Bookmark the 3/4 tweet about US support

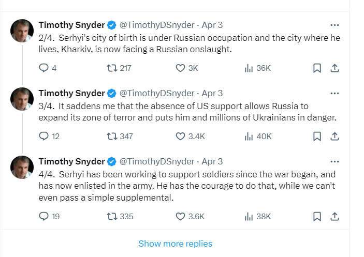[x=317, y=136]
